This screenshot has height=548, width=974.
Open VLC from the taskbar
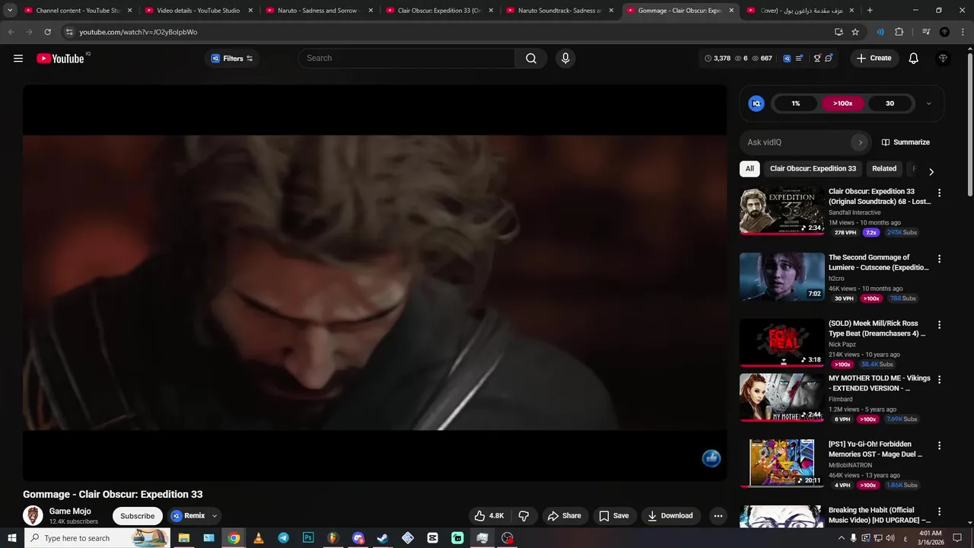point(259,538)
